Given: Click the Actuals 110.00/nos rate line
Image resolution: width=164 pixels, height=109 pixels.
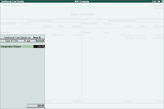Looking at the screenshot, I should coord(135,38).
